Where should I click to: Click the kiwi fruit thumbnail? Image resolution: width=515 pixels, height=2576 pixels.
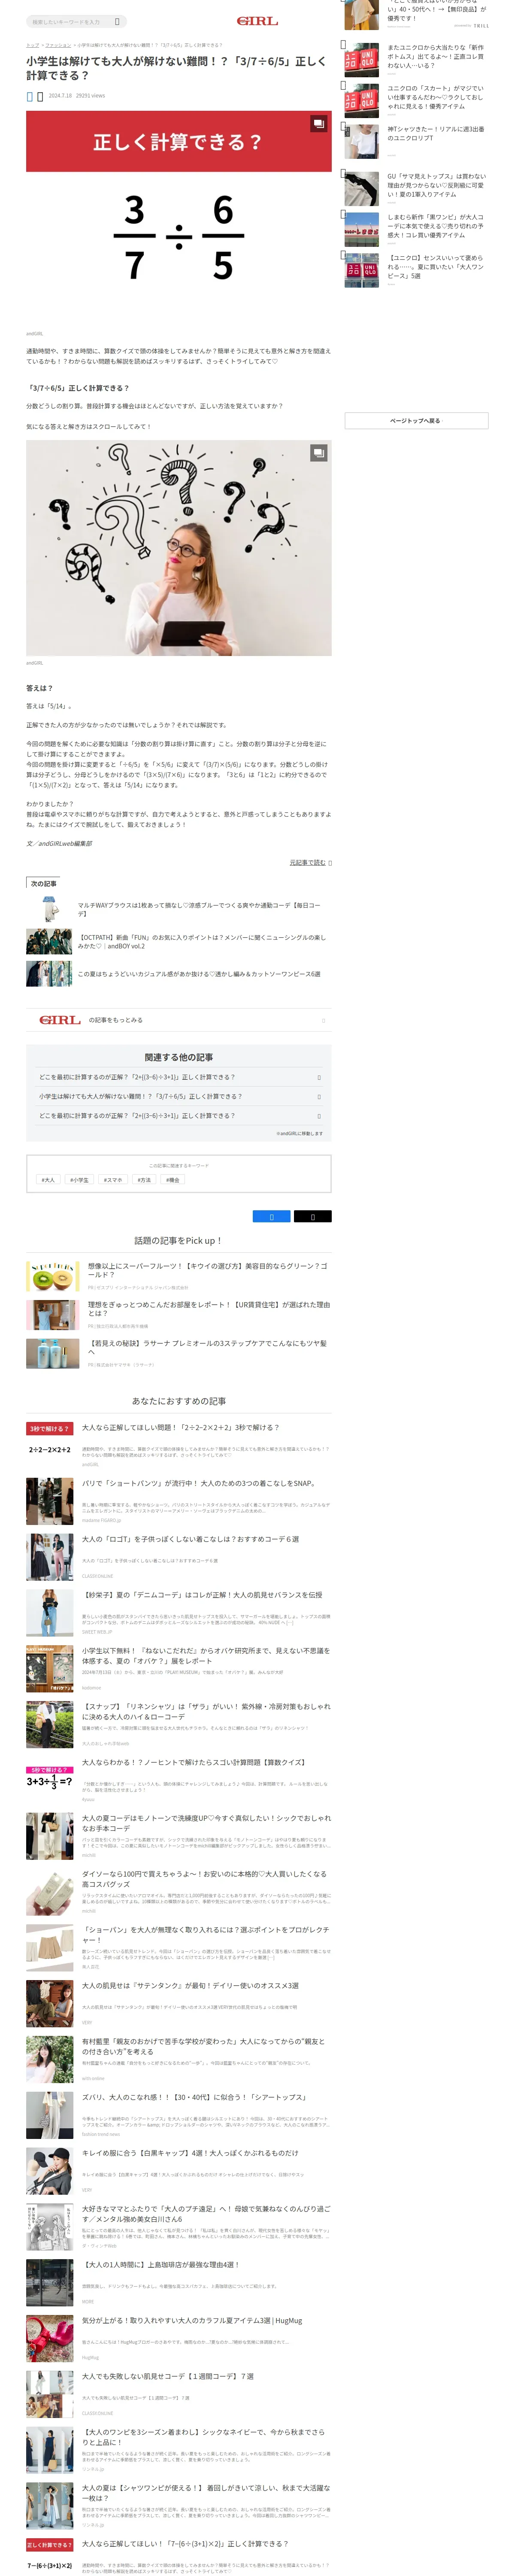(52, 1276)
